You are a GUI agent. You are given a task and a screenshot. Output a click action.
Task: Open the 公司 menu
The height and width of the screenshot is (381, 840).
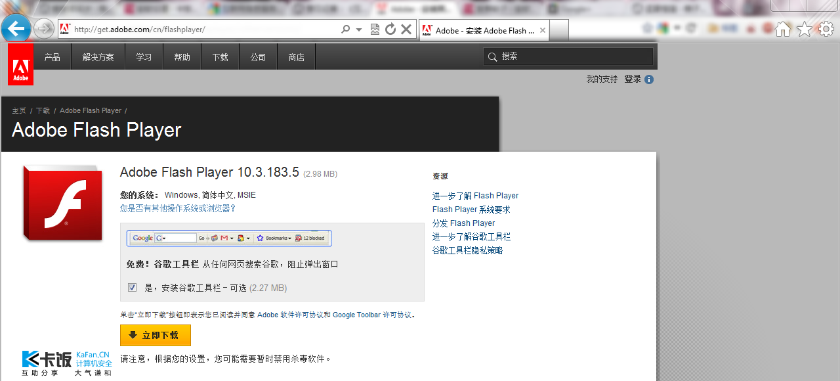[x=259, y=57]
